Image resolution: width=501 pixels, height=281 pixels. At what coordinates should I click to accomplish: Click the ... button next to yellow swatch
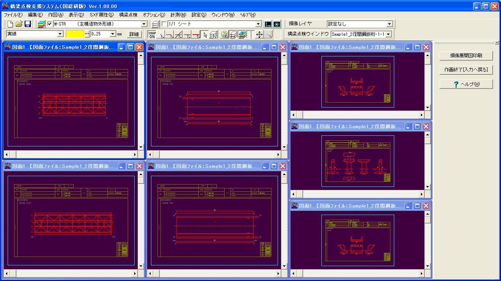(x=87, y=34)
